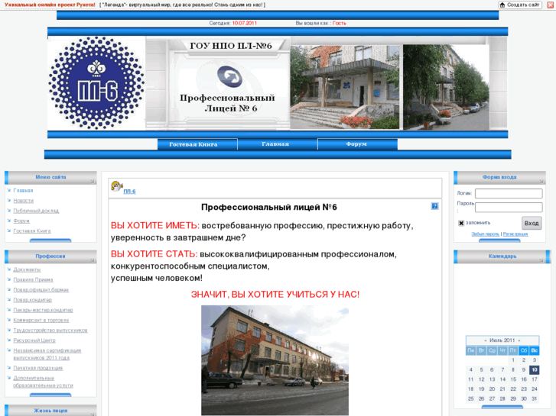
Task: Click the ПЛ-6 round logo image
Action: [x=96, y=83]
